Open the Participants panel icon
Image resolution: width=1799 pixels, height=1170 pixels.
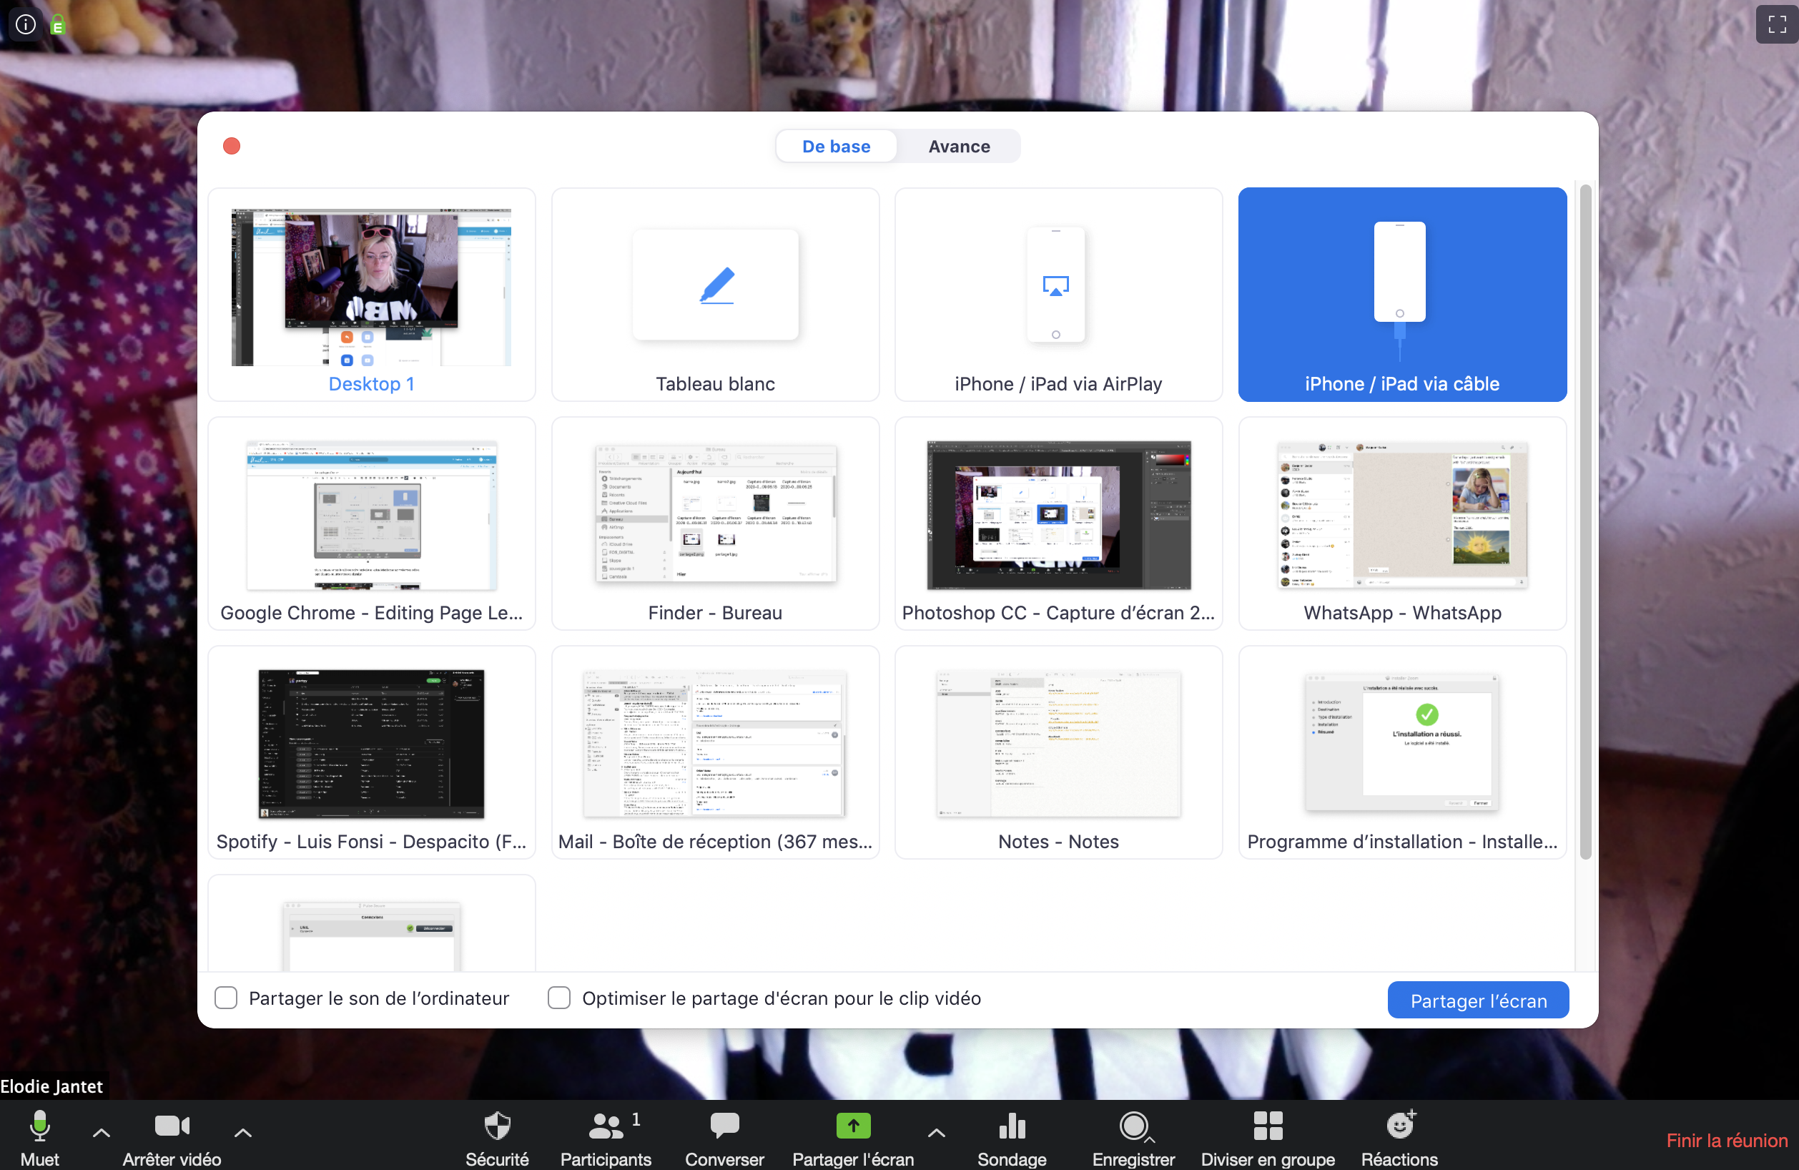[606, 1126]
